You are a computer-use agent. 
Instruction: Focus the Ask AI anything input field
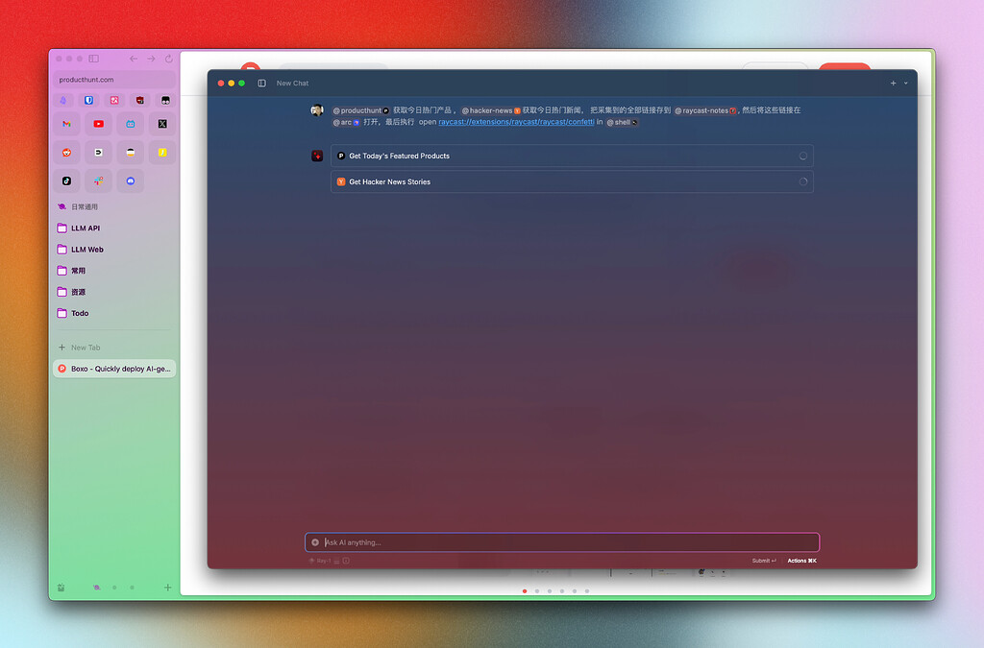[562, 542]
